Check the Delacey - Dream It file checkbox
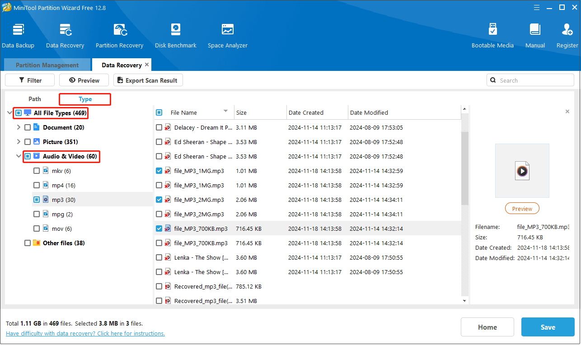Image resolution: width=581 pixels, height=345 pixels. tap(159, 127)
